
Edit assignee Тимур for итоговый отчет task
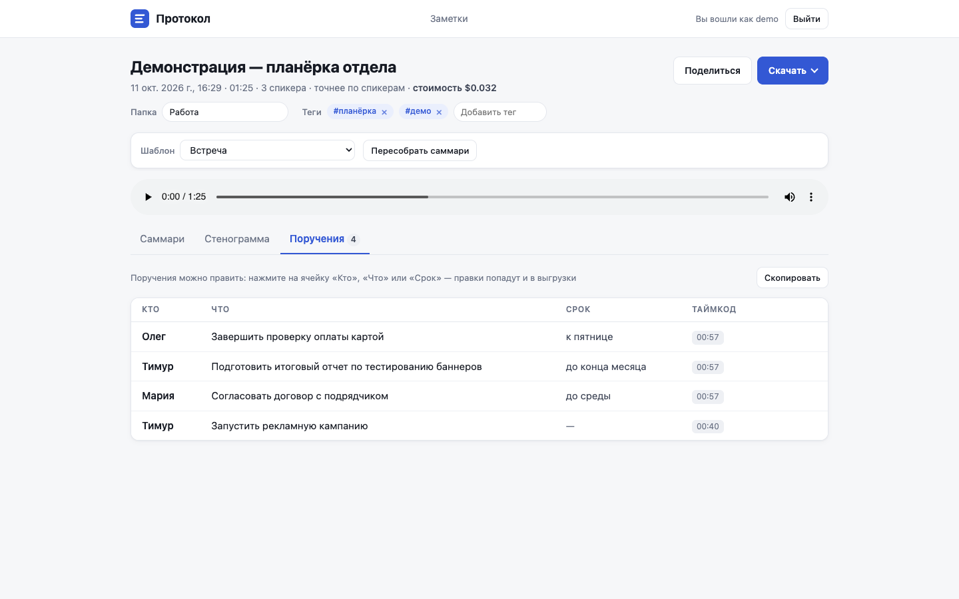(158, 367)
